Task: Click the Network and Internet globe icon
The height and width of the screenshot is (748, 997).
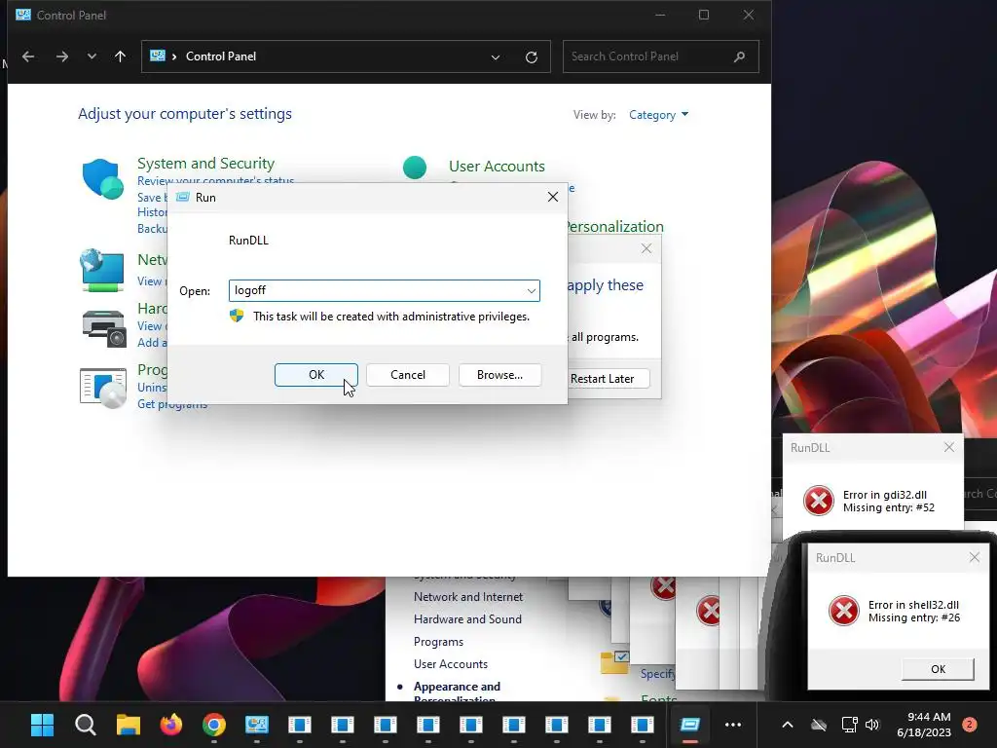Action: 102,271
